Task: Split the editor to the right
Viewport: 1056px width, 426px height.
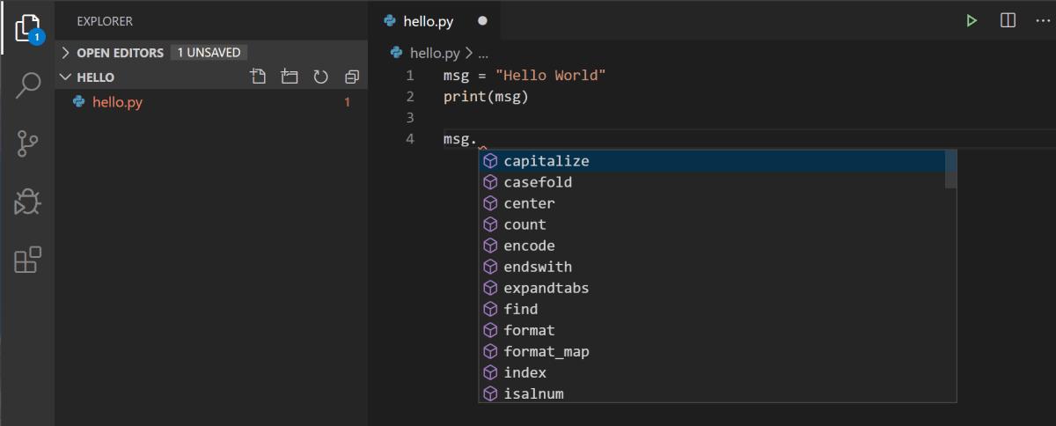Action: (1008, 20)
